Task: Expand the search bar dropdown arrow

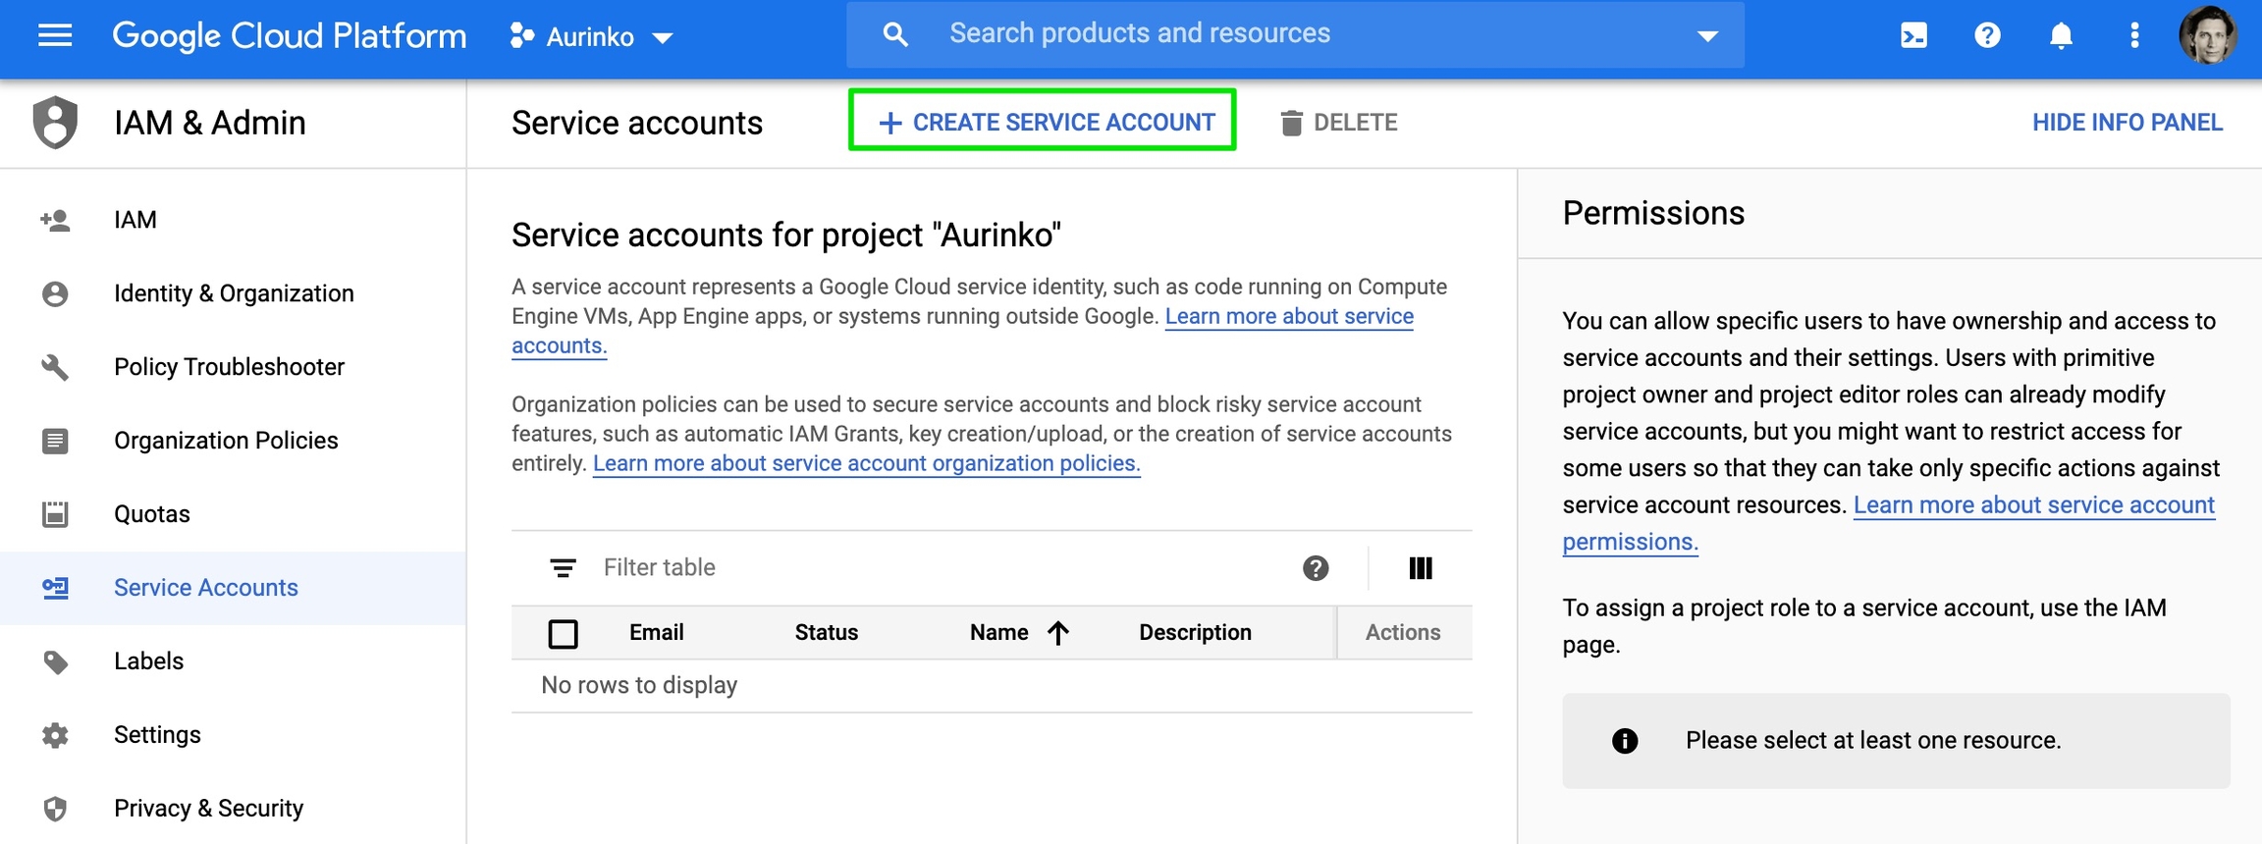Action: (1707, 36)
